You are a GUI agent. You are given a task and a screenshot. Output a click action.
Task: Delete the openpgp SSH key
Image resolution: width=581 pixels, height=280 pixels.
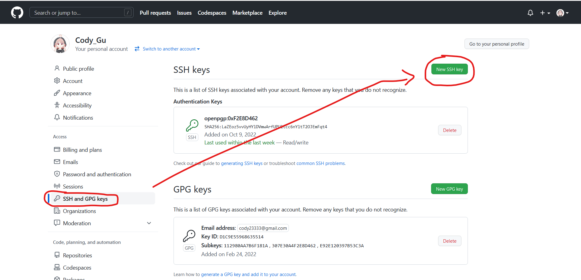[449, 130]
